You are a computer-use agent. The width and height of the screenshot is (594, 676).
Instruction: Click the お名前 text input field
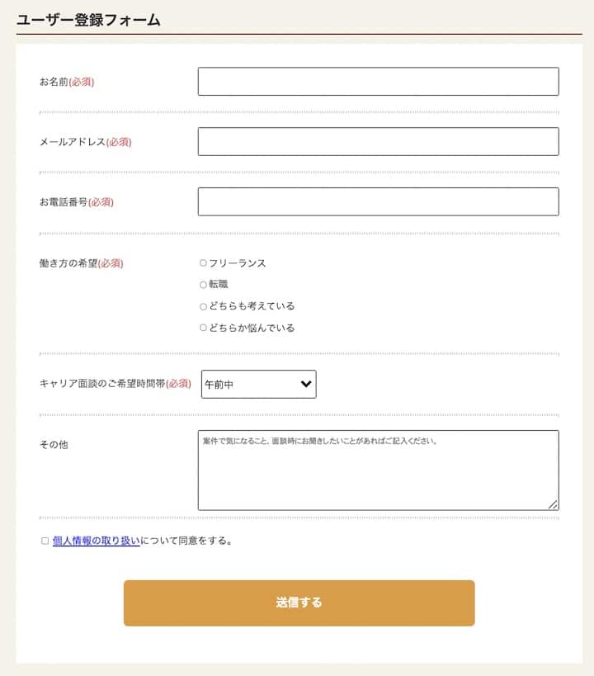pyautogui.click(x=378, y=82)
